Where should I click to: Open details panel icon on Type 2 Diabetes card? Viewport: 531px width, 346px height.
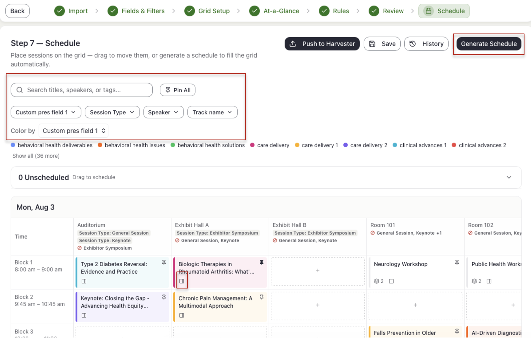pos(84,281)
